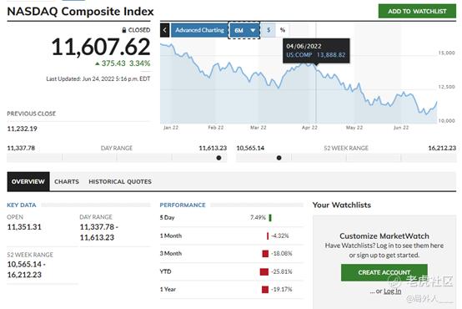
Task: Click the 1 Year red performance bar
Action: [x=265, y=290]
